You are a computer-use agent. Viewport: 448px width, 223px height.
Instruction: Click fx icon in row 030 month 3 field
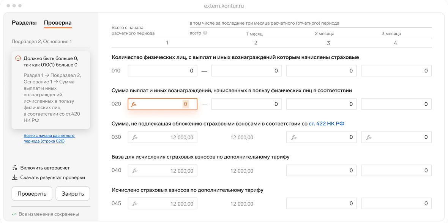click(x=369, y=137)
